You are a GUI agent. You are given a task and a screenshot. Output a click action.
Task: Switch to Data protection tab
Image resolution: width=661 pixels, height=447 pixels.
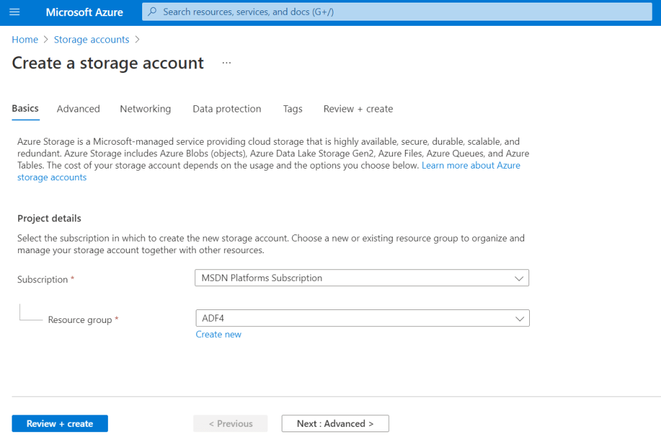click(x=227, y=109)
